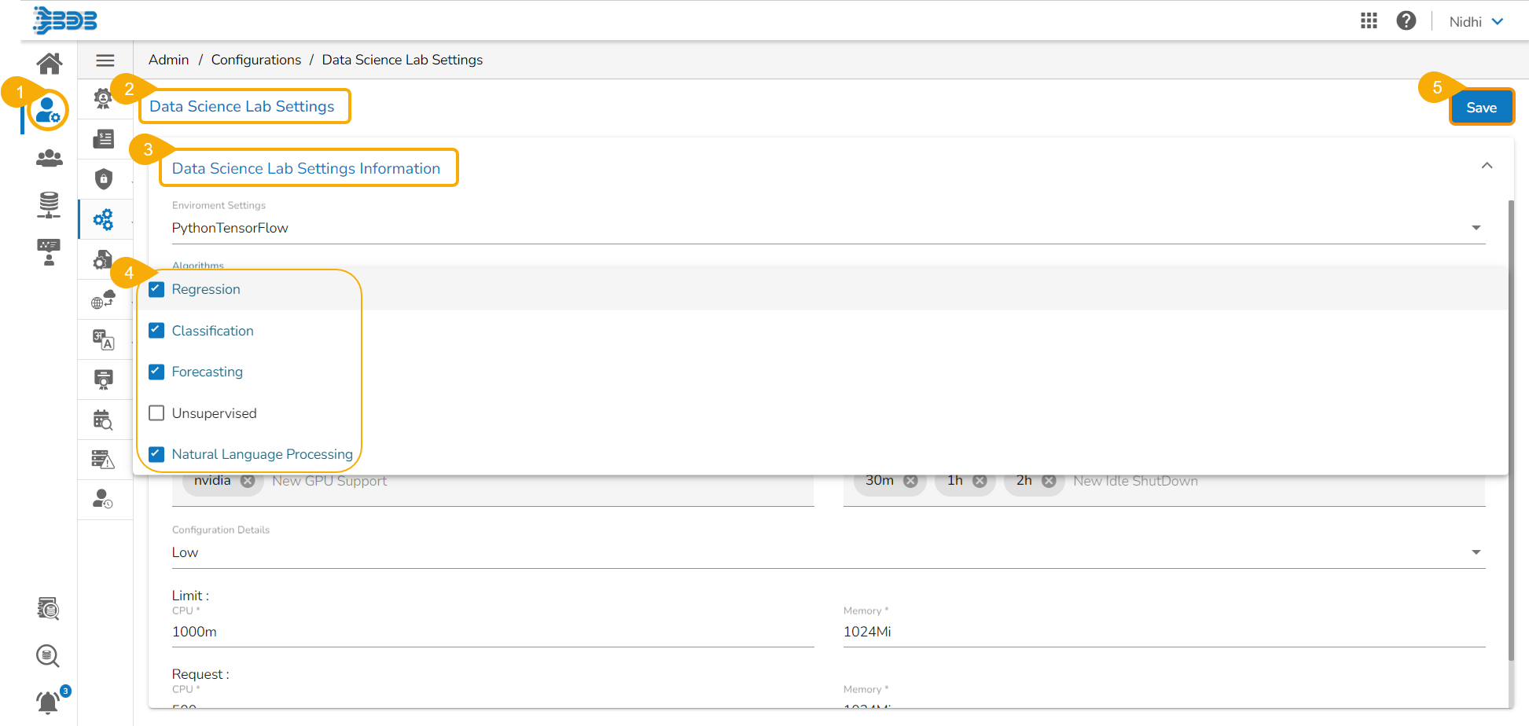The height and width of the screenshot is (726, 1529).
Task: Open the Environment Settings PythonTensorFlow dropdown
Action: [x=827, y=228]
